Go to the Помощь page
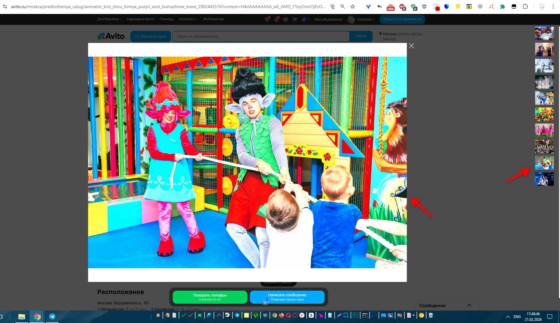Screen dimensions: 560x323 pos(167,19)
